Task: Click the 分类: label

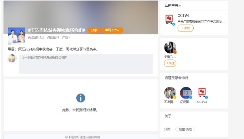Action: pos(168,129)
